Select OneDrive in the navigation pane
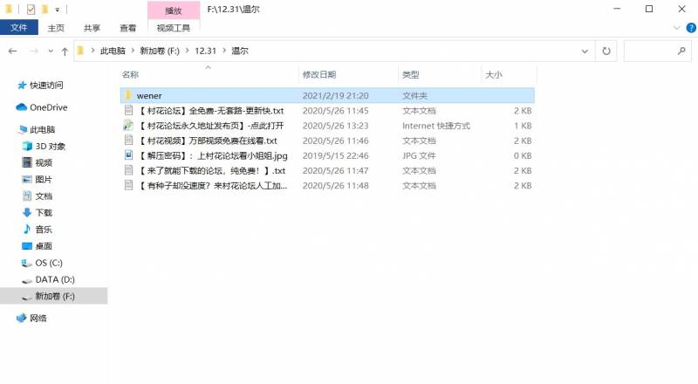 (48, 107)
